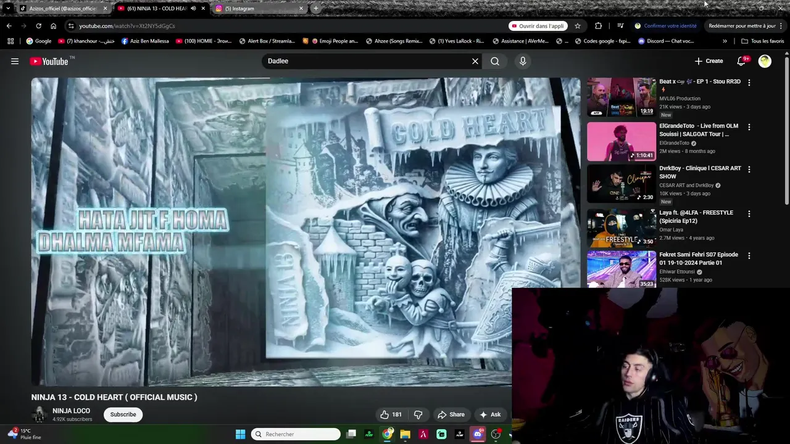Open the Aziz Ben Mallessa bookmark

click(x=145, y=41)
